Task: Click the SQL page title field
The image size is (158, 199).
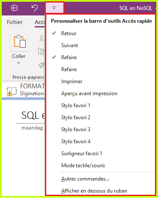Action: tap(33, 115)
